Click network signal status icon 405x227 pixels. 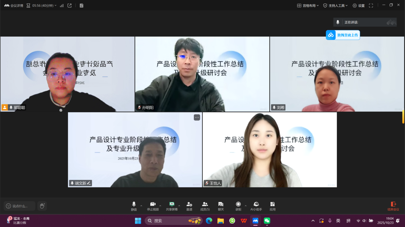click(61, 5)
